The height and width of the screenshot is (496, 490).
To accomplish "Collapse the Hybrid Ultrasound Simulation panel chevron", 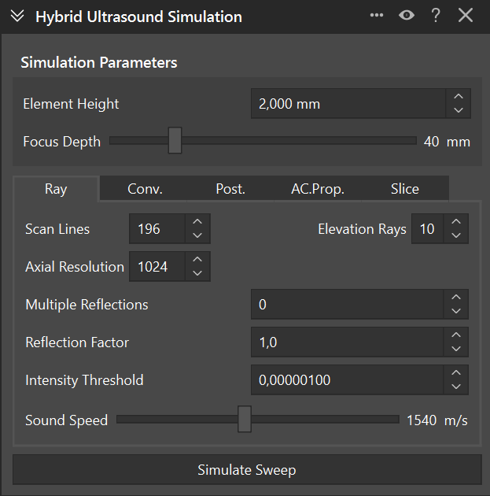I will [x=17, y=16].
